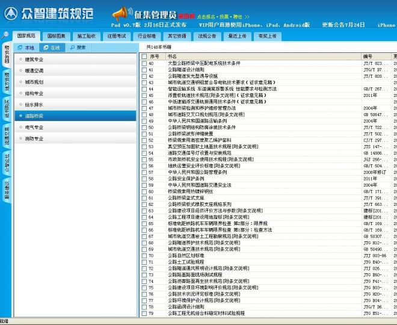This screenshot has width=397, height=325.
Task: Select the 注册考试 tab
Action: pos(117,36)
